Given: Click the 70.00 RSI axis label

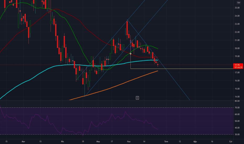Looking at the screenshot, I should click(237, 108).
